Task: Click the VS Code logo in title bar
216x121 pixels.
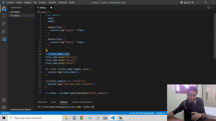Action: click(x=3, y=2)
